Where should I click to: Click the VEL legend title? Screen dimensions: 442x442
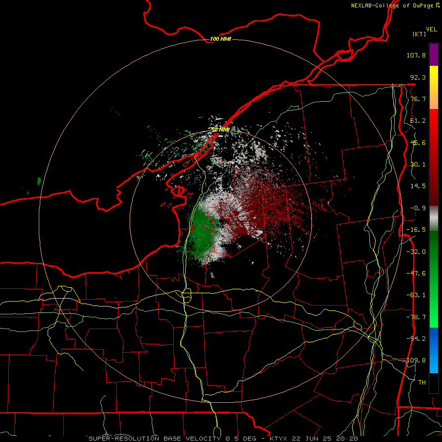(x=432, y=29)
